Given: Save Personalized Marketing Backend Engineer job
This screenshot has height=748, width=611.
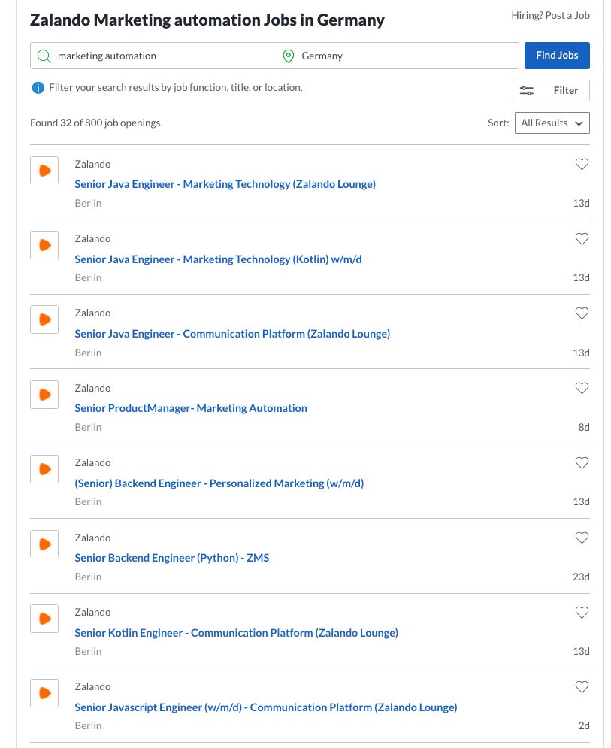Looking at the screenshot, I should (582, 463).
